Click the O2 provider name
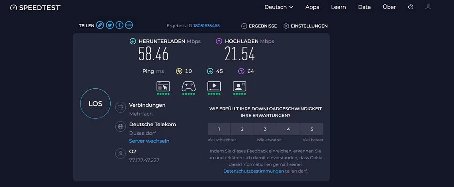The height and width of the screenshot is (187, 454). [132, 152]
